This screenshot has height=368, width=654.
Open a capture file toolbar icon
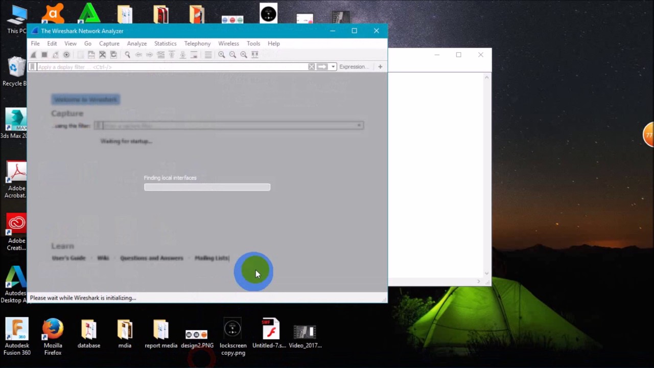[81, 55]
